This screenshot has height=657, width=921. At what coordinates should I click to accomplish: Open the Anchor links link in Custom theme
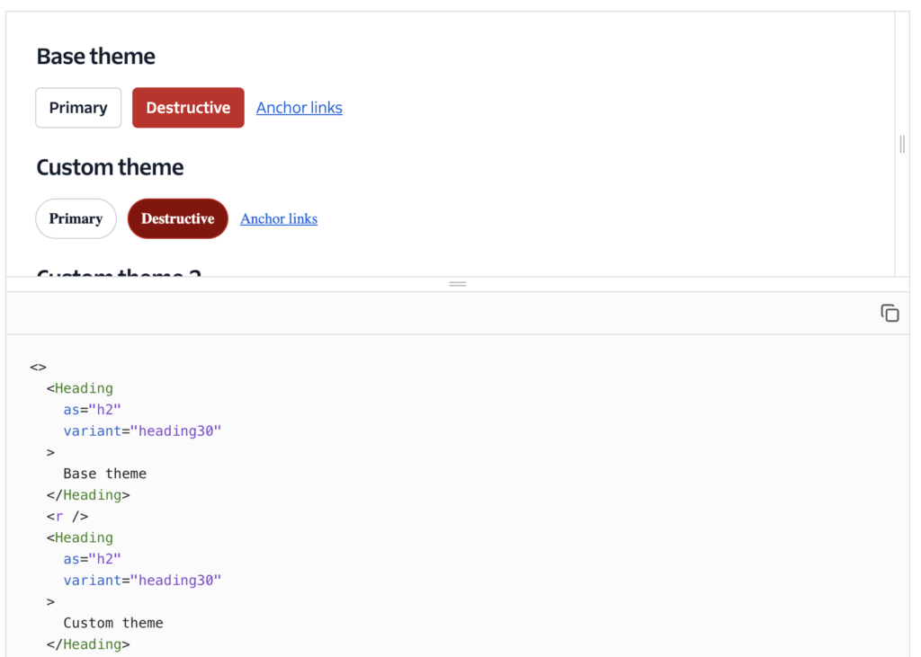click(278, 218)
